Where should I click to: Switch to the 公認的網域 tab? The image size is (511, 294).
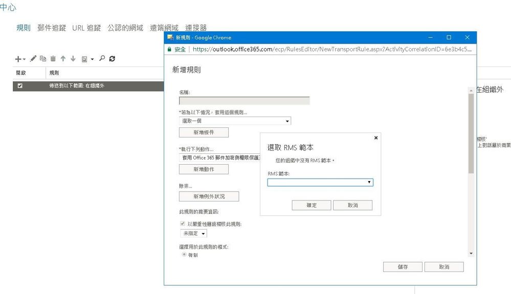(x=125, y=28)
